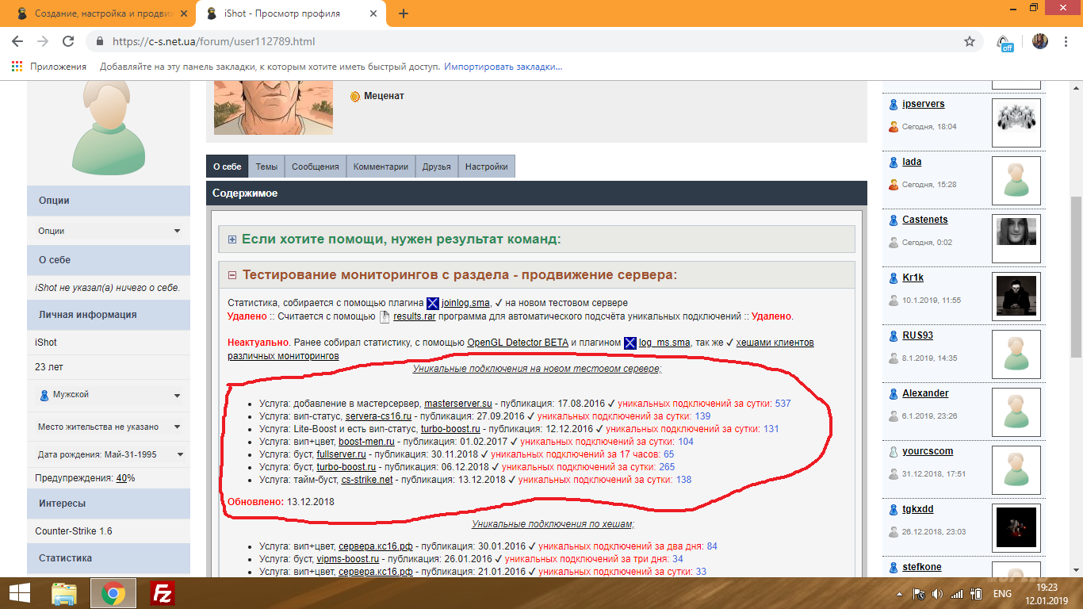Open the Настройки profile tab
The height and width of the screenshot is (609, 1083).
tap(487, 167)
